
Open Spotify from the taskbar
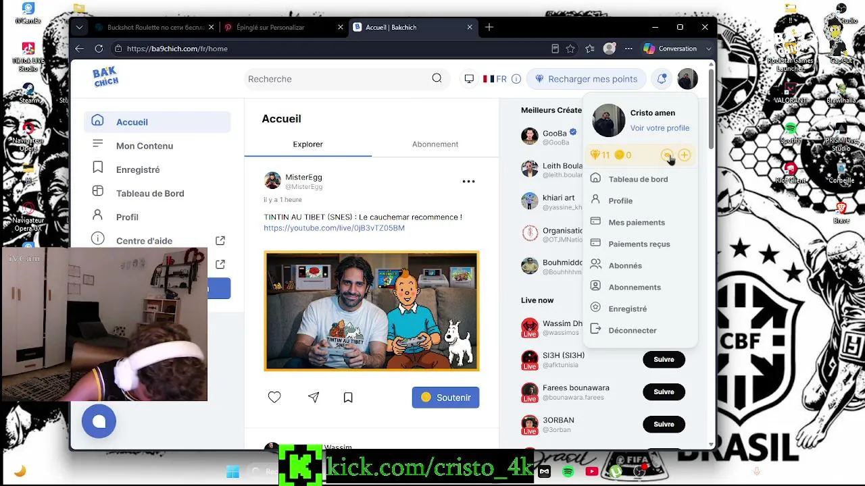coord(568,472)
